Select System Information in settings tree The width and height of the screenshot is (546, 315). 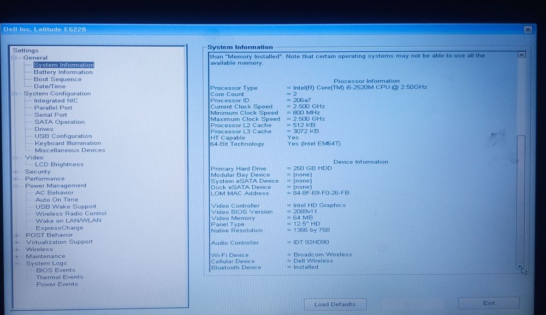(x=64, y=65)
